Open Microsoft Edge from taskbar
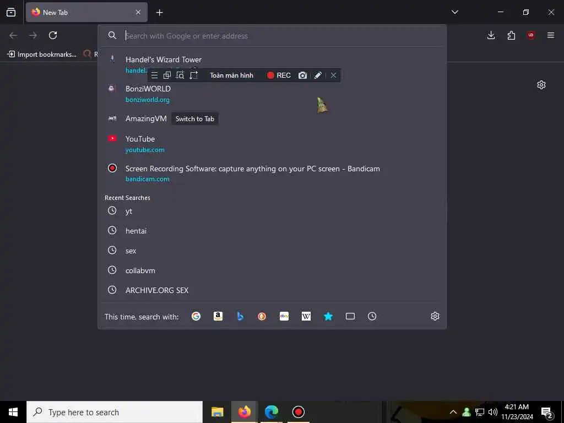Viewport: 564px width, 423px height. pyautogui.click(x=271, y=412)
